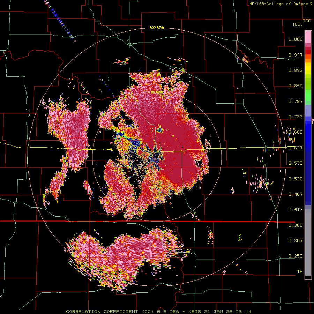Click the 0.520 legend value

296,179
